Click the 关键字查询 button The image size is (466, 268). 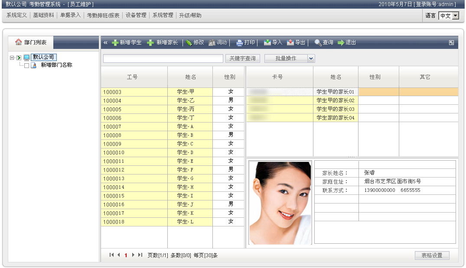pos(242,58)
